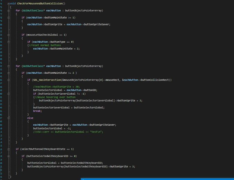Click line 'buttonObjectsPointerArray[buttonSelectorSaverGlobal]->buttonSprite = 3;'

point(91,100)
